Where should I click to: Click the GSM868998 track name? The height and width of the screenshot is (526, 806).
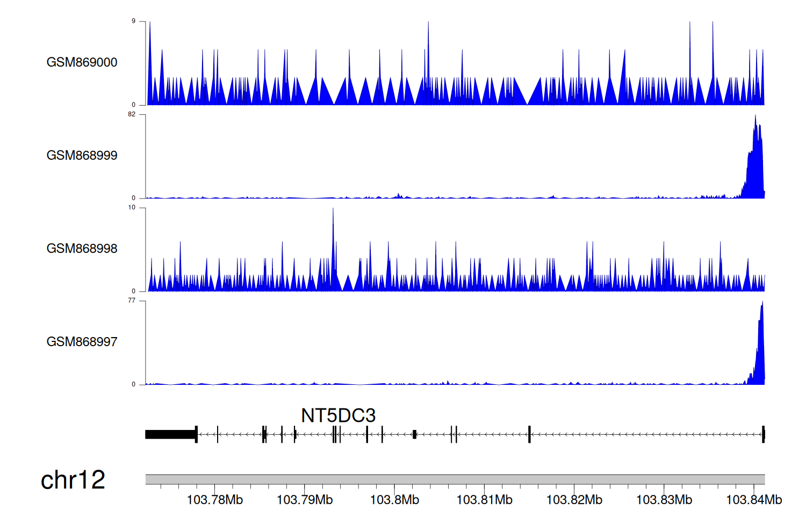82,249
